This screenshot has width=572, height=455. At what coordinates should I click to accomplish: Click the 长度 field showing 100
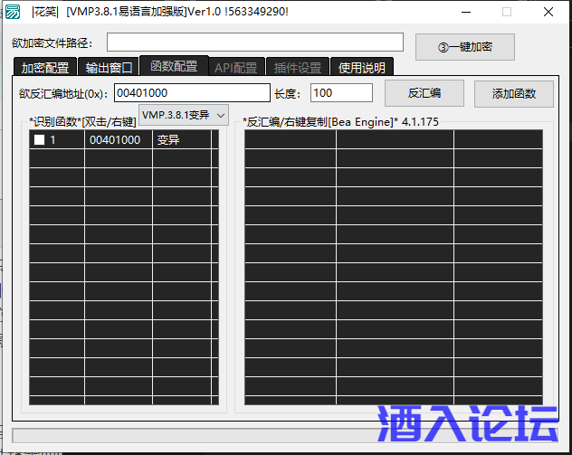click(341, 93)
